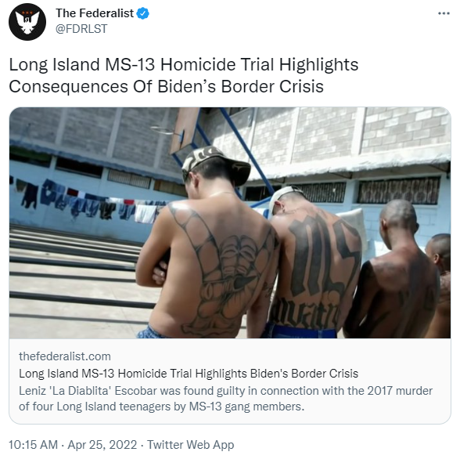Click the eagle emblem in the avatar
The height and width of the screenshot is (459, 460).
tap(27, 22)
